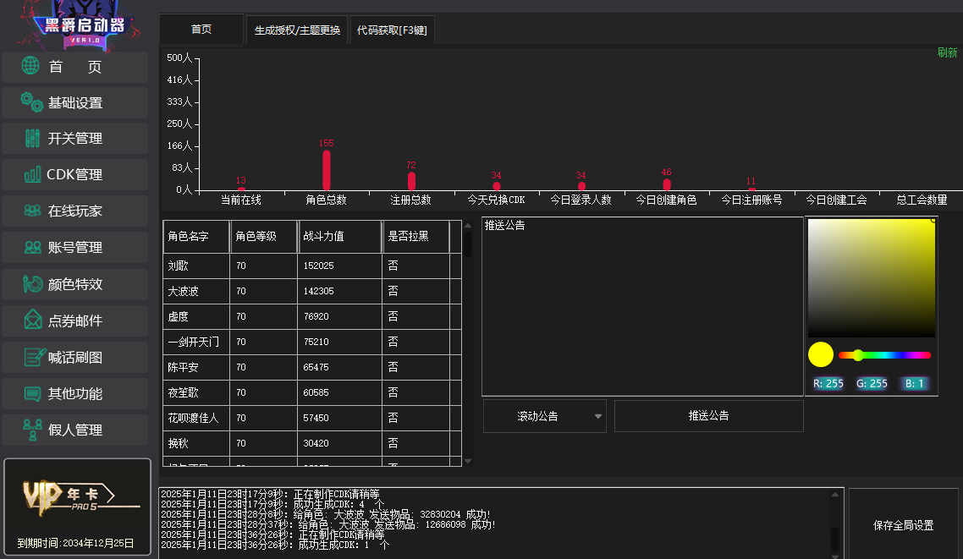The height and width of the screenshot is (559, 963).
Task: Click the green 刷新 refresh link
Action: tap(947, 52)
